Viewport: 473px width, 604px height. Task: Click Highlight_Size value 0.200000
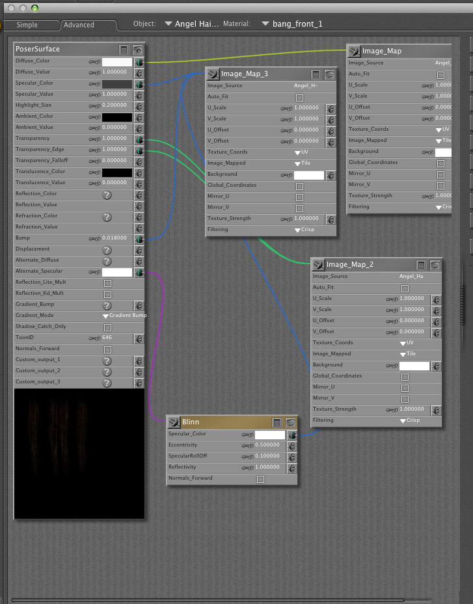tap(115, 105)
